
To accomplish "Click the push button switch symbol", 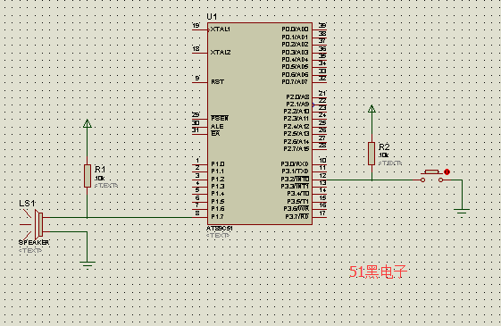I will tap(431, 176).
